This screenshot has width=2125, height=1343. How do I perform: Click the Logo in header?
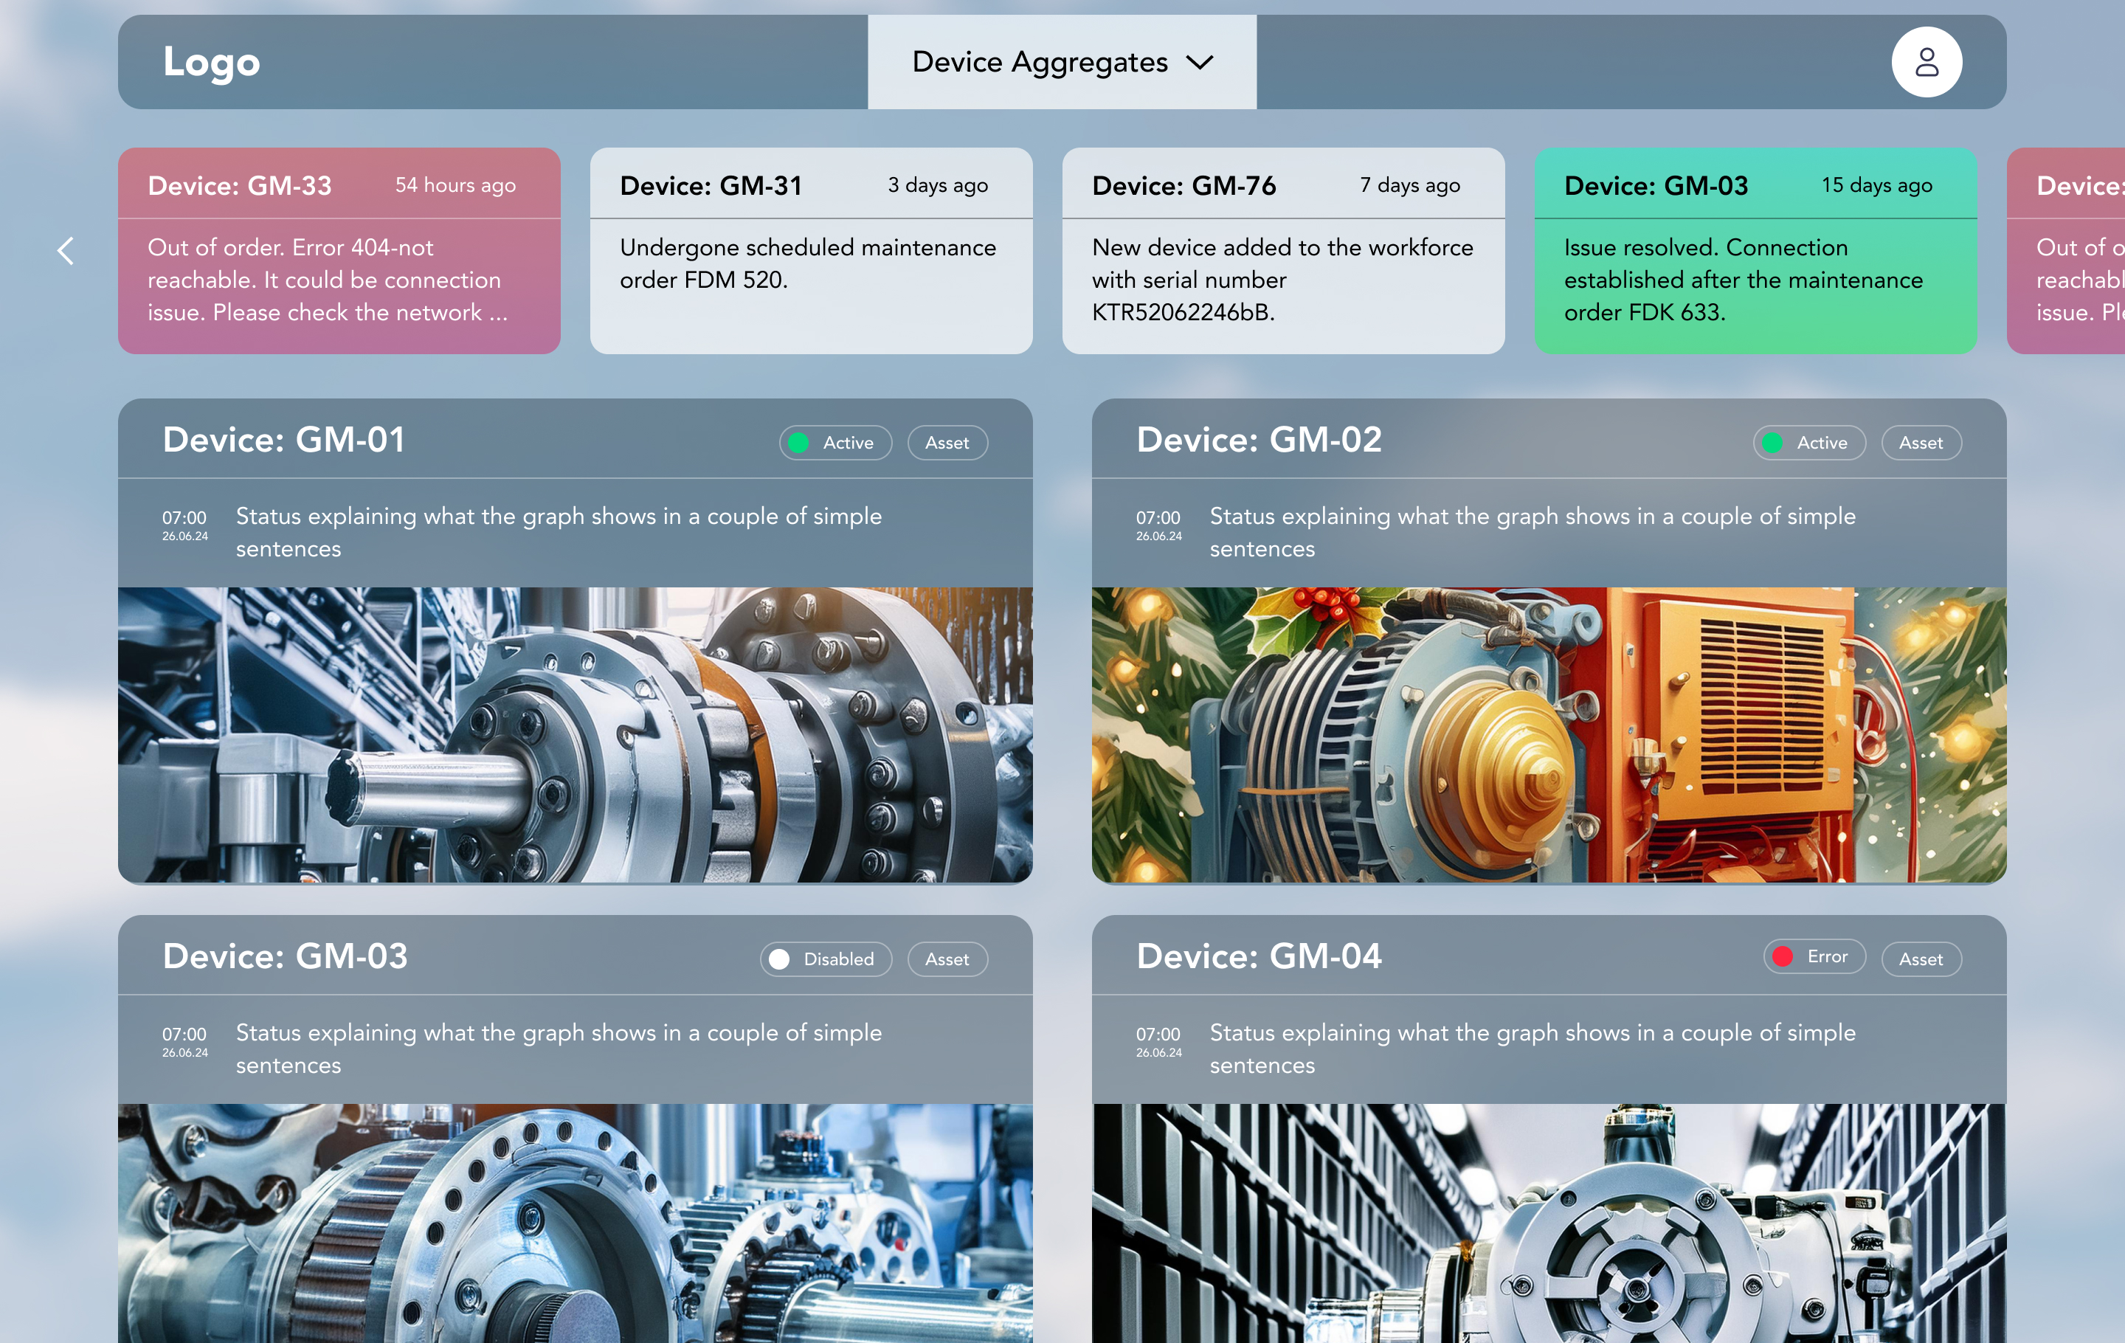[x=212, y=62]
